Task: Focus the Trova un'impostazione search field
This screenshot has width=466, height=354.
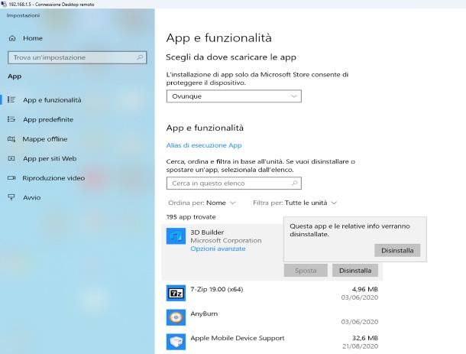Action: pos(76,57)
